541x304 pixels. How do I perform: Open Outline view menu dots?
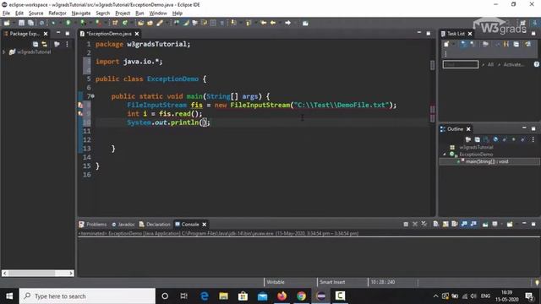pyautogui.click(x=533, y=139)
